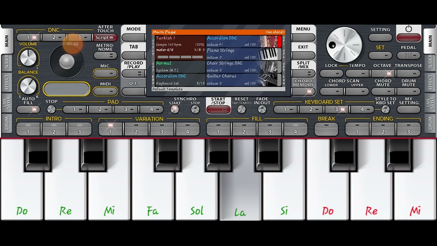The image size is (437, 246).
Task: Toggle the Auto Fill button
Action: tap(28, 110)
